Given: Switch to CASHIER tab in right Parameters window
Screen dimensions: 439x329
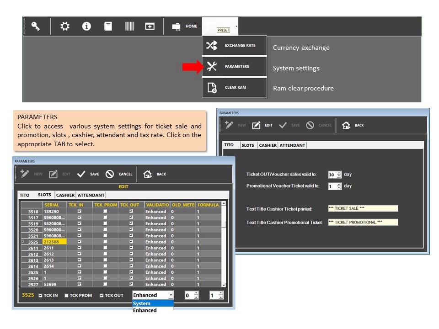Looking at the screenshot, I should tap(268, 145).
